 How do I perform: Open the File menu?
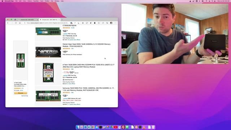point(16,1)
